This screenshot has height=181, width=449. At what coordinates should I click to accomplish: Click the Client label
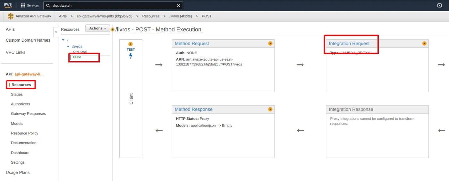click(131, 99)
